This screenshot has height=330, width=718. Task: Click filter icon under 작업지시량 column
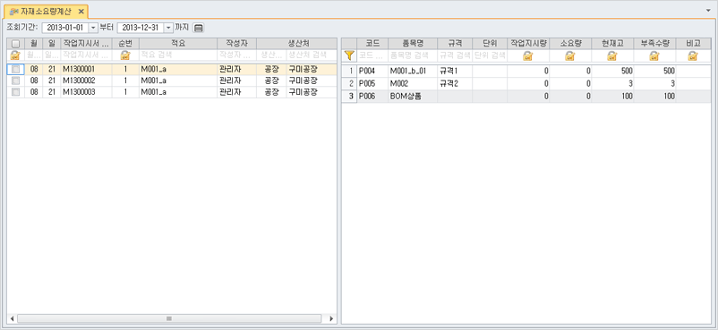click(527, 55)
